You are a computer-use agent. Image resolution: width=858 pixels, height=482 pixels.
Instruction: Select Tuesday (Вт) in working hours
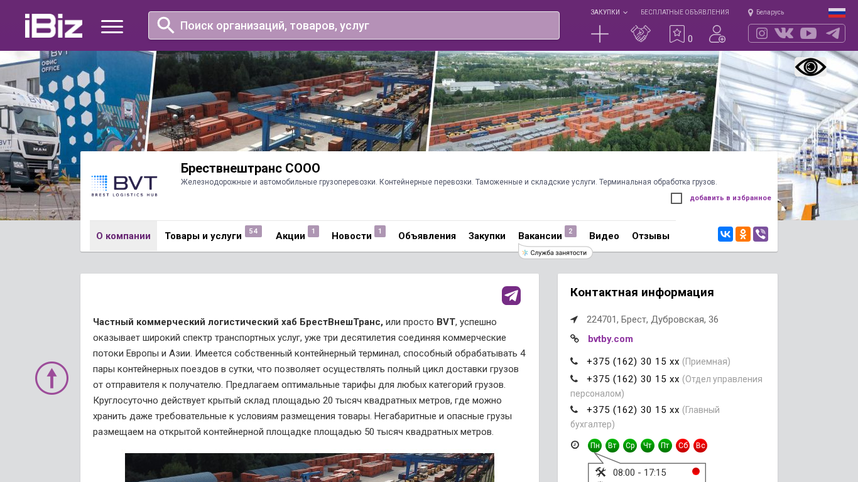point(612,446)
